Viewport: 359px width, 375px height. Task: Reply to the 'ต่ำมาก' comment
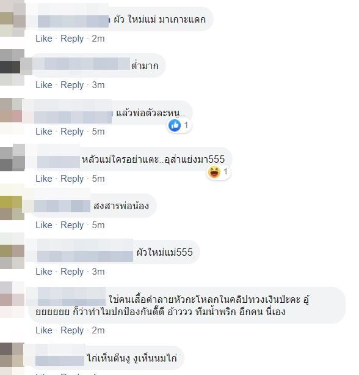pos(72,85)
